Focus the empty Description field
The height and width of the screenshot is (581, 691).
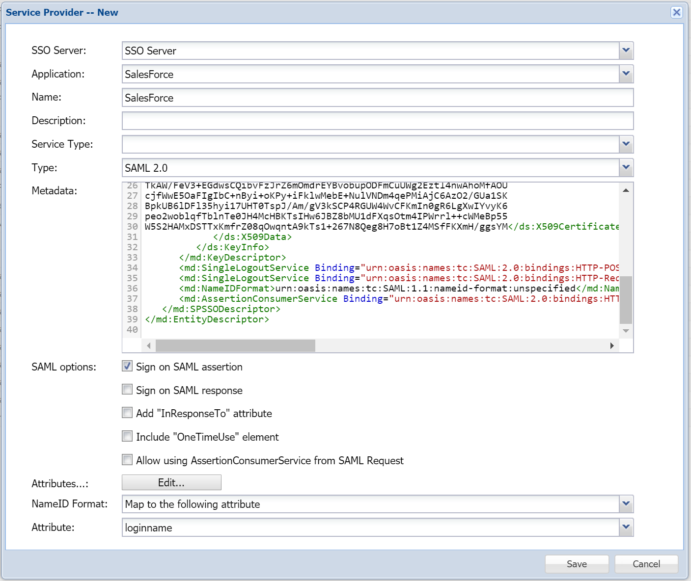pyautogui.click(x=377, y=121)
